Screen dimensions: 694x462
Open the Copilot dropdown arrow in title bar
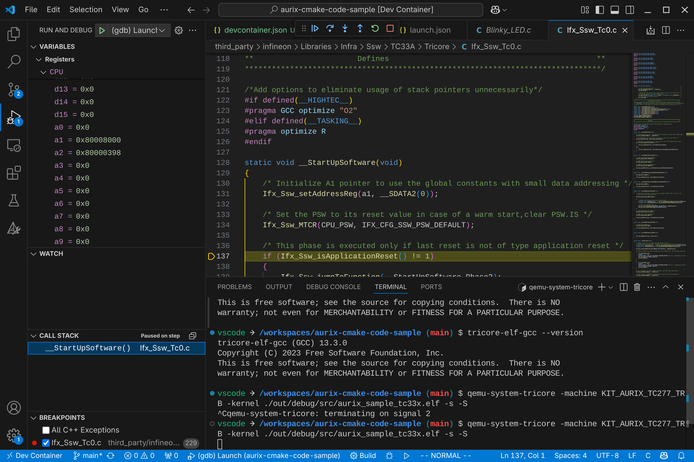click(x=505, y=10)
